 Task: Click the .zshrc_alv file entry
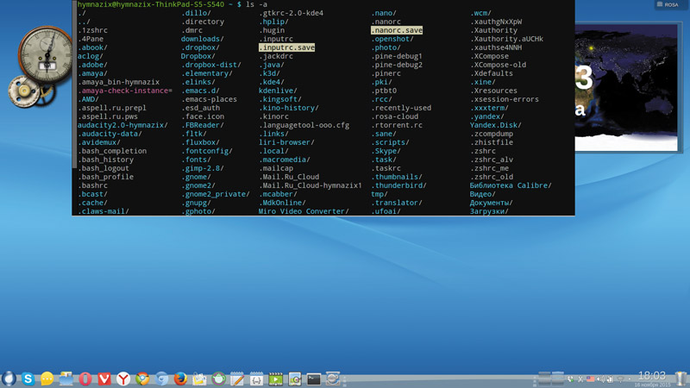pyautogui.click(x=492, y=160)
